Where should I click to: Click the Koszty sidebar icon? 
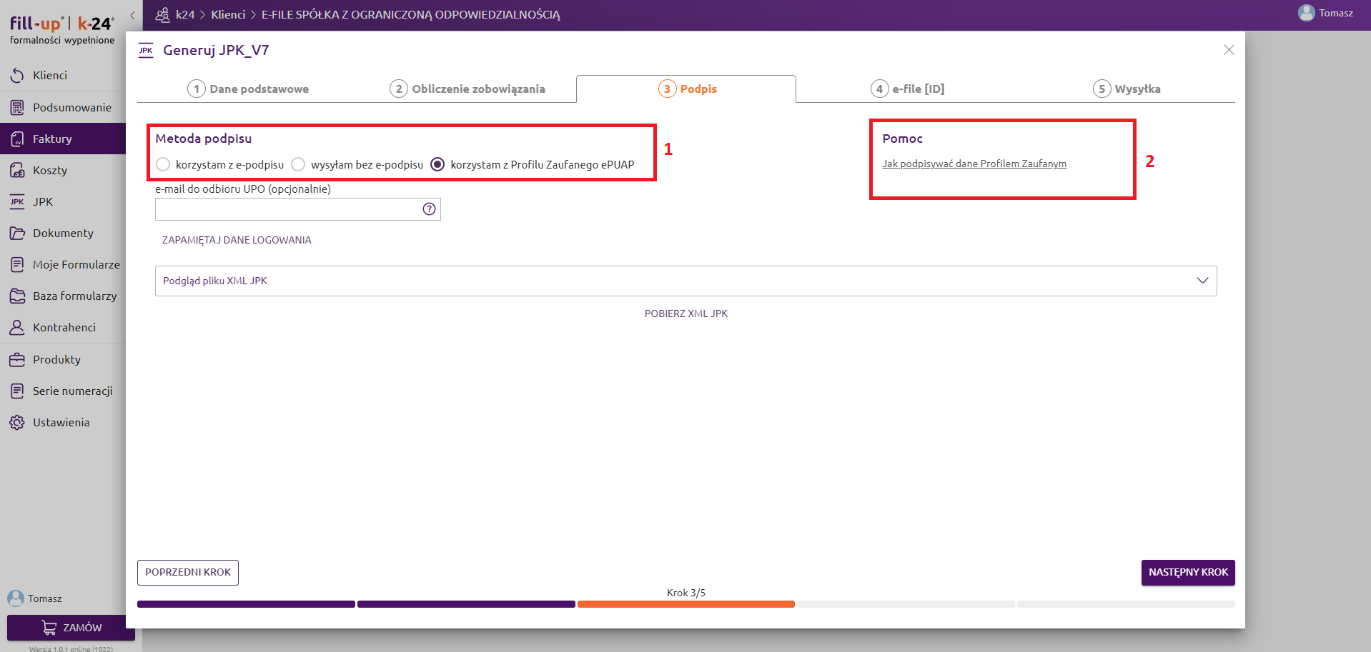(17, 171)
